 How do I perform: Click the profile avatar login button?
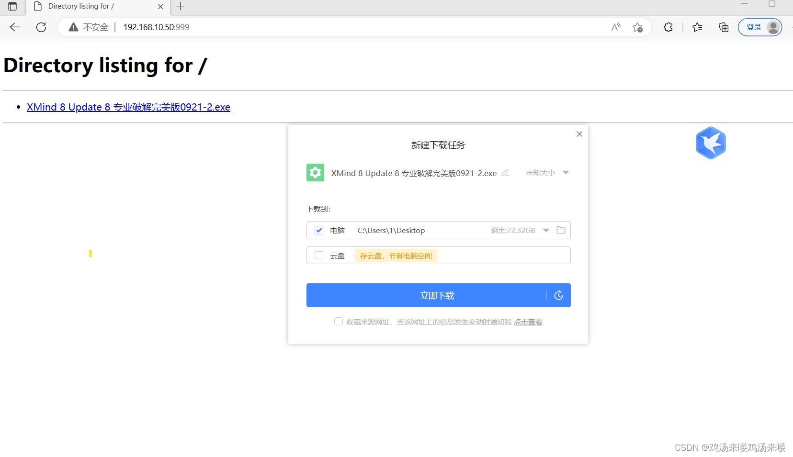pos(760,27)
